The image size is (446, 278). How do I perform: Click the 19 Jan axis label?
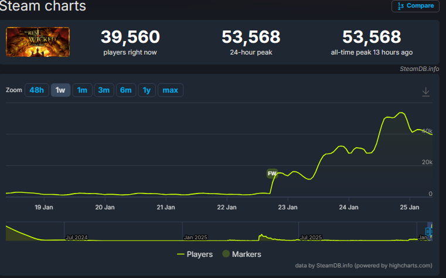pos(44,207)
